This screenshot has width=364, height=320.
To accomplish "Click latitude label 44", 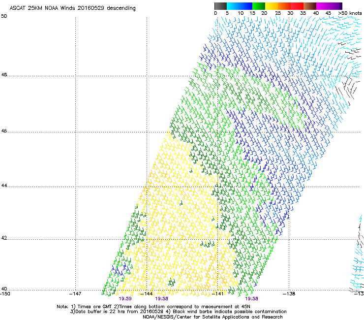I will [4, 186].
